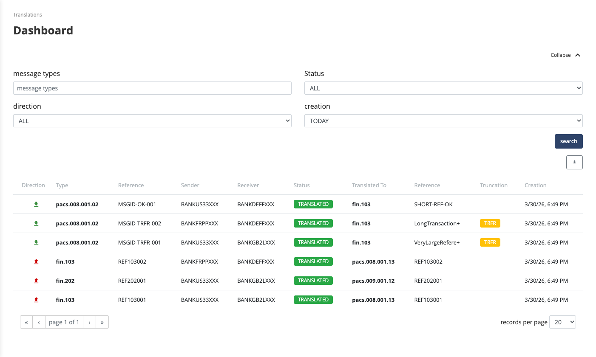Click the Status column header
This screenshot has height=357, width=596.
pos(302,186)
